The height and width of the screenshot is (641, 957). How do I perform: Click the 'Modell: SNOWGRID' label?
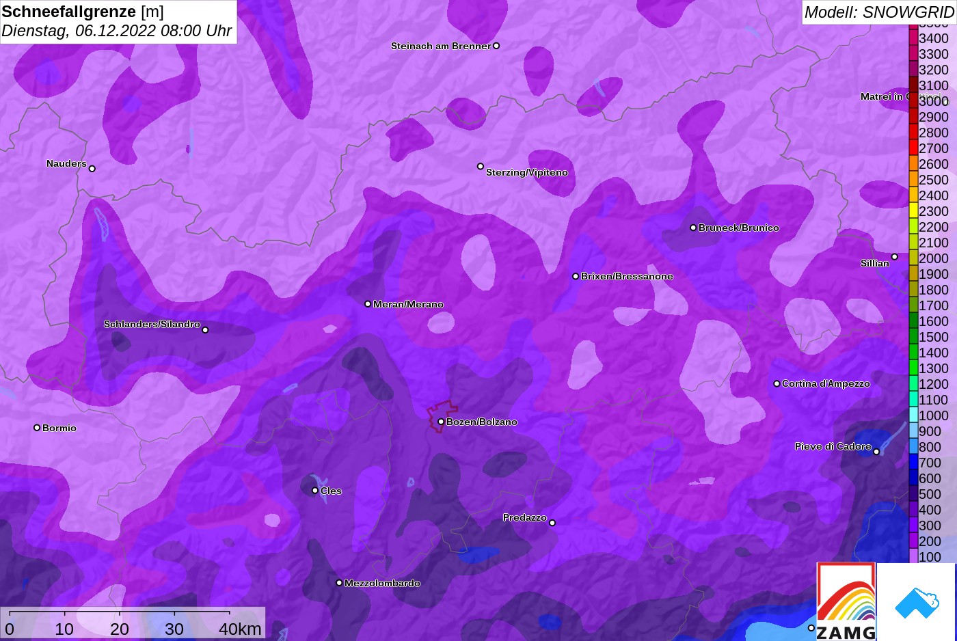[878, 12]
